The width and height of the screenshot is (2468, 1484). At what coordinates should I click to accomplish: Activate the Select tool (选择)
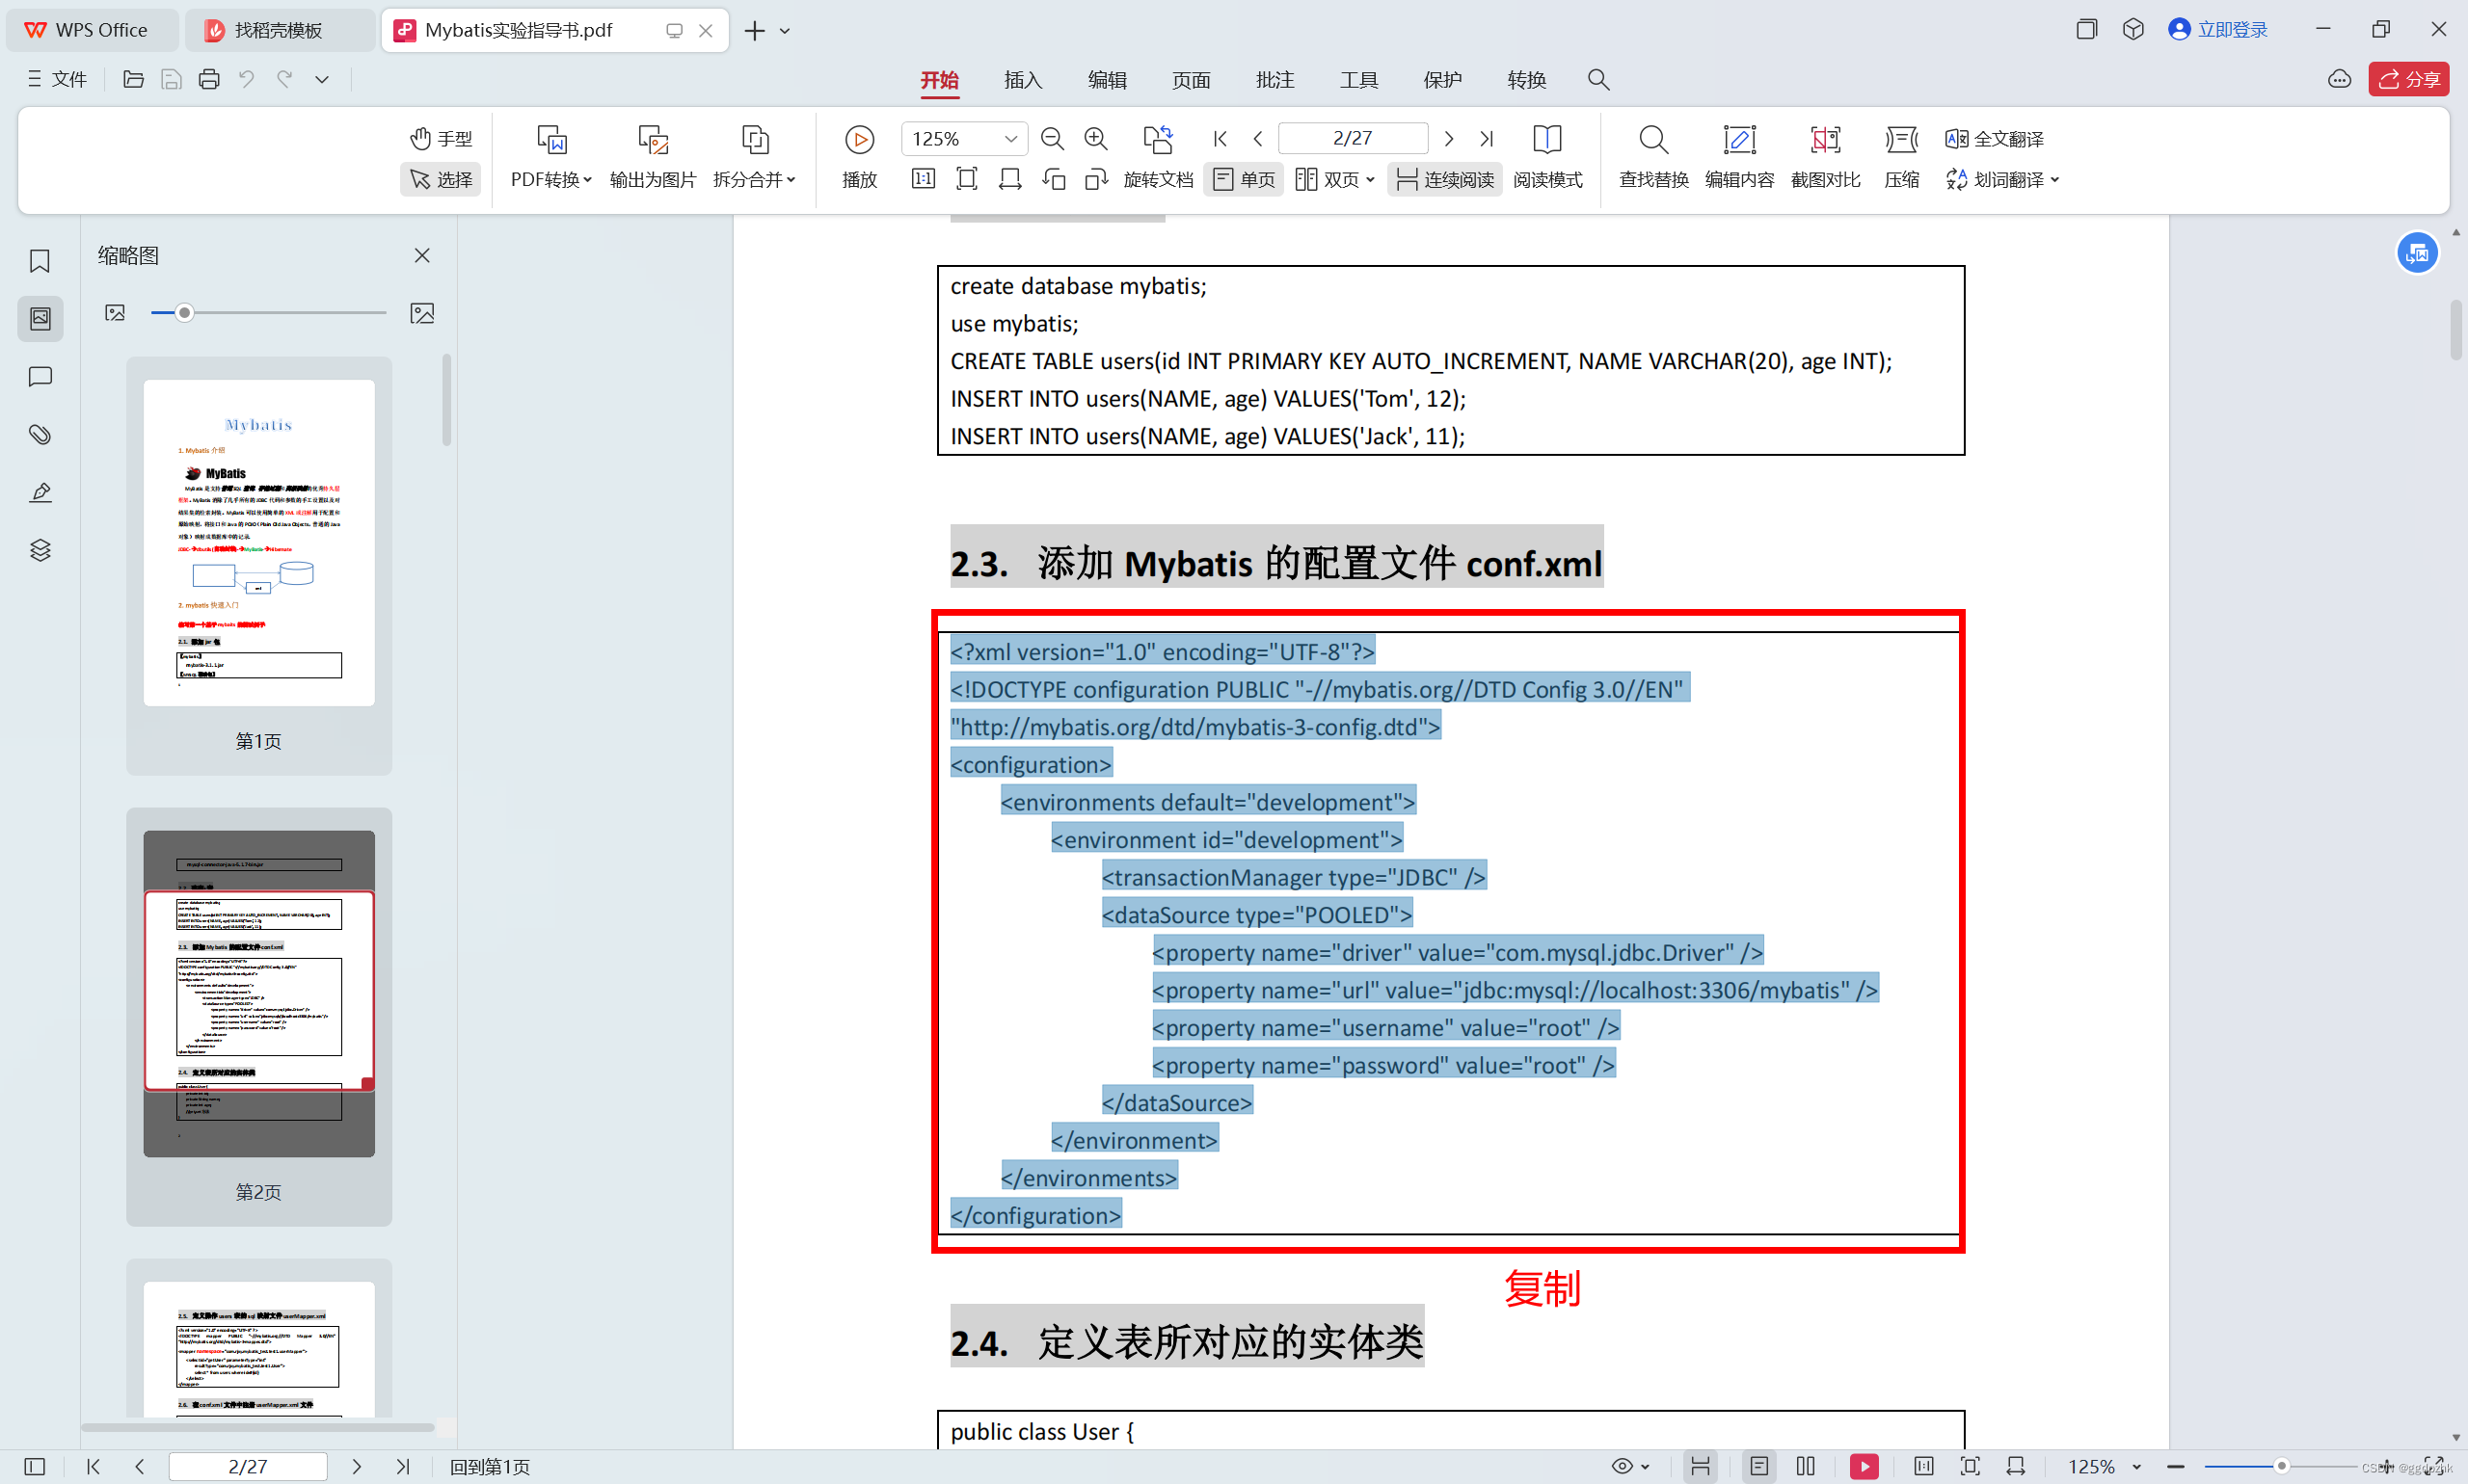[442, 179]
